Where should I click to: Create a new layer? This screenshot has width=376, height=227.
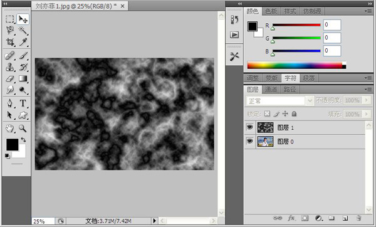(345, 218)
